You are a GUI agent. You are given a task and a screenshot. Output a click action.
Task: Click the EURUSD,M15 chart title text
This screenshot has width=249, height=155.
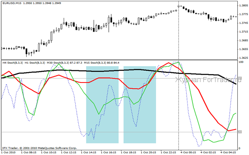click(12, 3)
